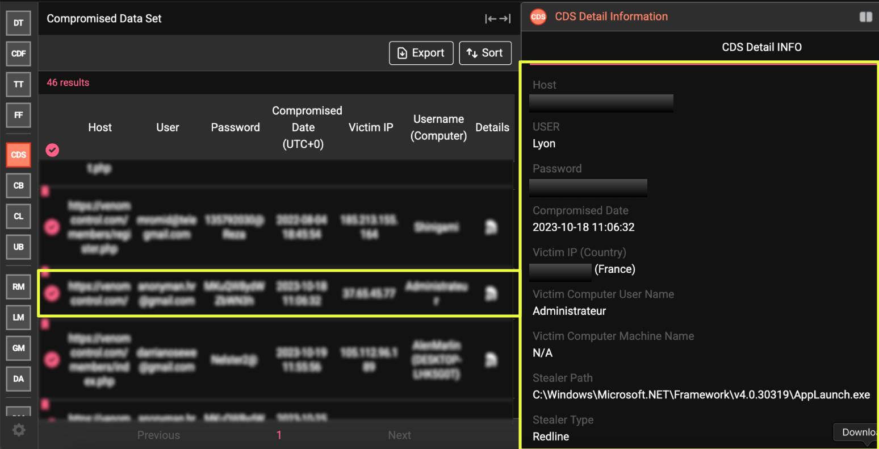Go to the Next results page
This screenshot has width=879, height=449.
[399, 435]
